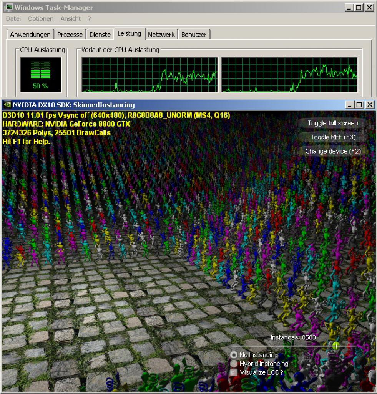Image resolution: width=377 pixels, height=394 pixels.
Task: Select the No Instancing radio button
Action: tap(234, 355)
